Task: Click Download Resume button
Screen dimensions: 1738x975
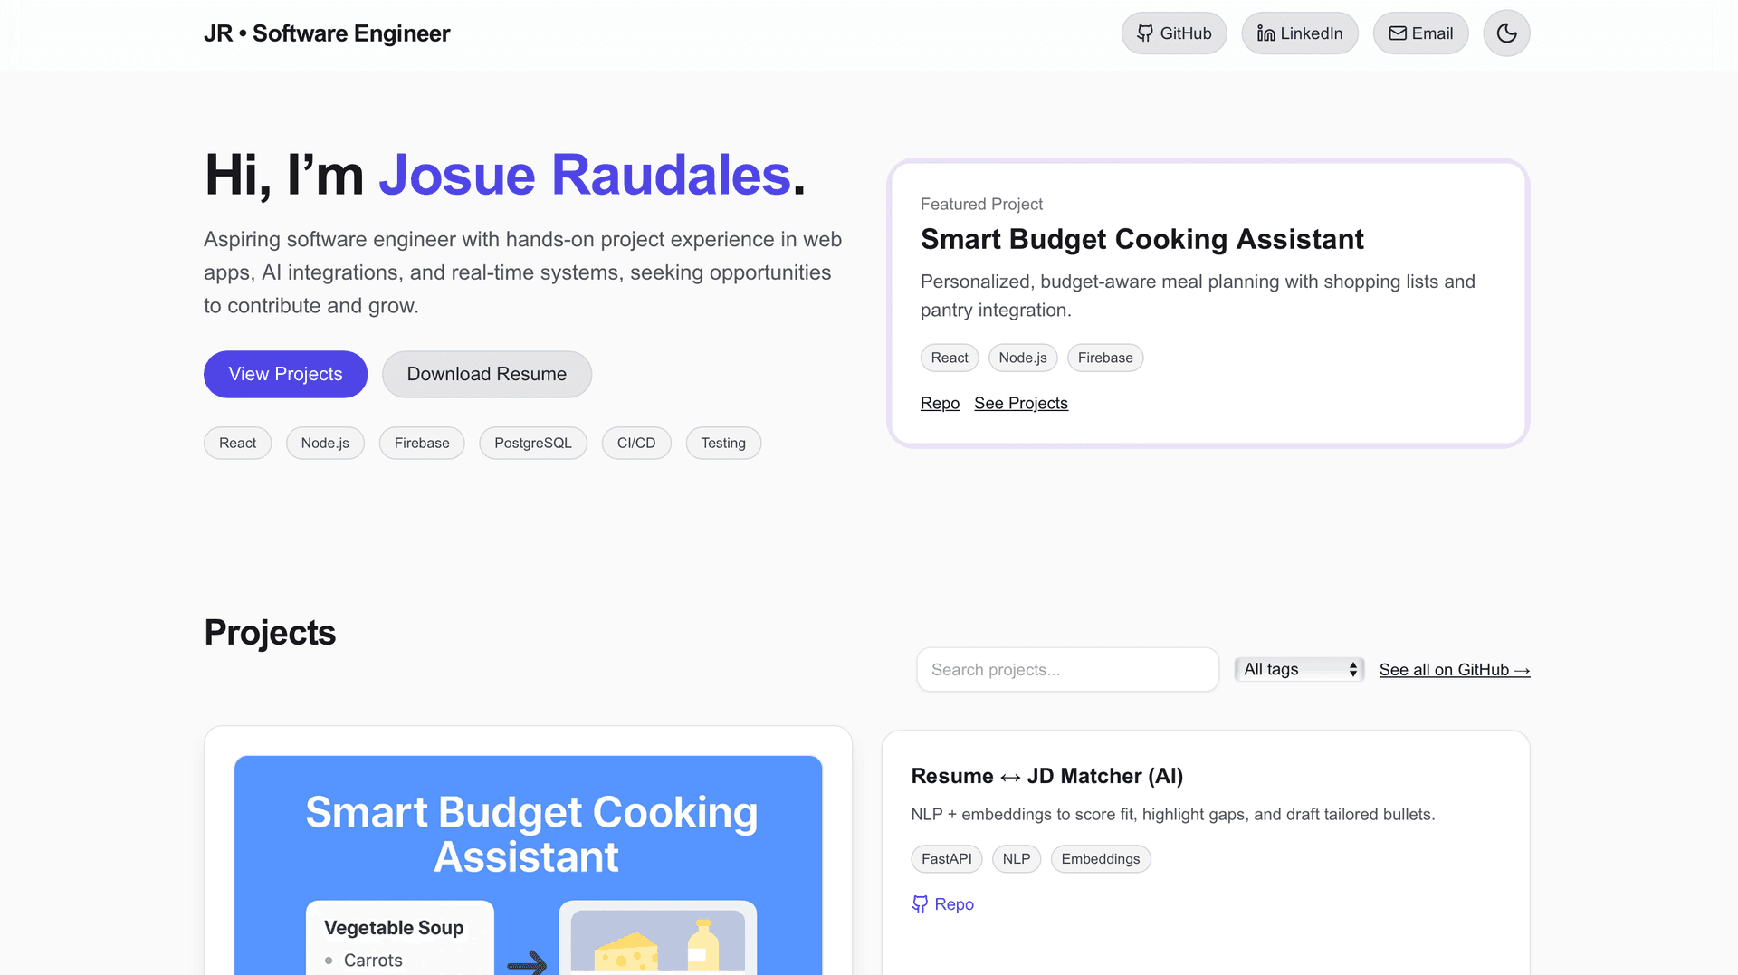Action: coord(486,374)
